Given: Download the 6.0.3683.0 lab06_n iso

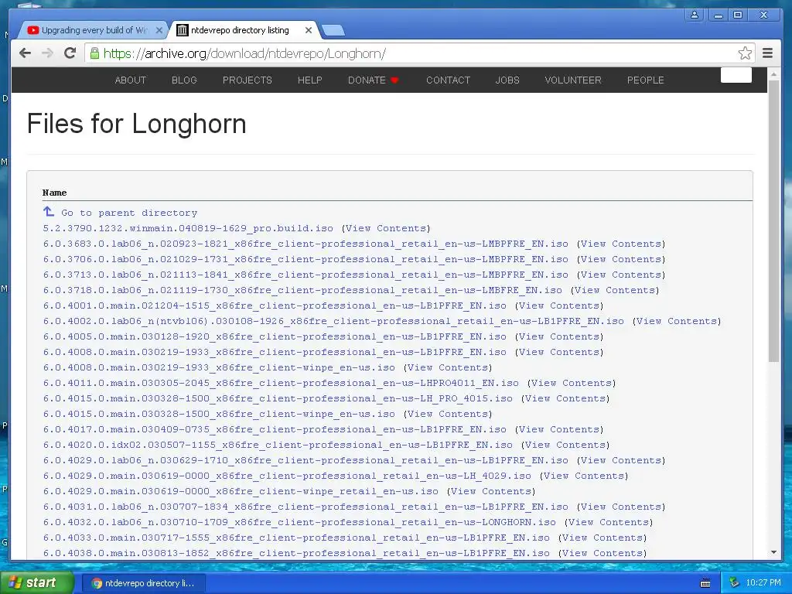Looking at the screenshot, I should point(306,244).
